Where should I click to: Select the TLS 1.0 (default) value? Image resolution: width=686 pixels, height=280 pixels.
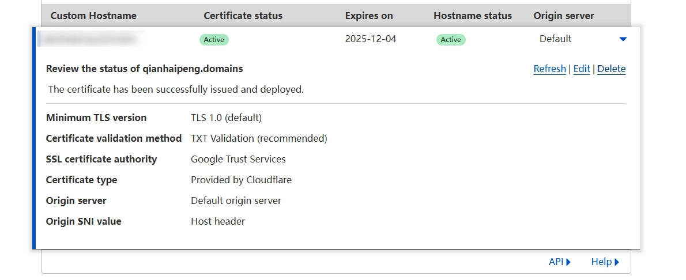coord(226,118)
